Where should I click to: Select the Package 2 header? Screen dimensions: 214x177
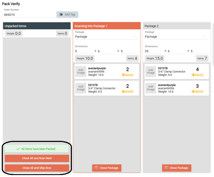(x=177, y=26)
